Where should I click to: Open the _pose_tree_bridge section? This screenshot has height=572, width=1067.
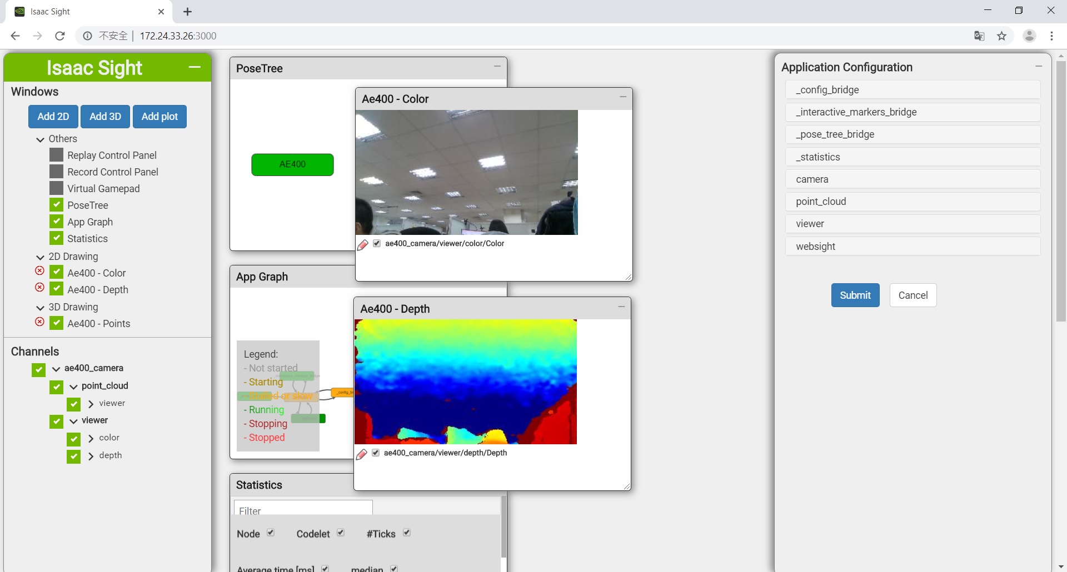(913, 134)
